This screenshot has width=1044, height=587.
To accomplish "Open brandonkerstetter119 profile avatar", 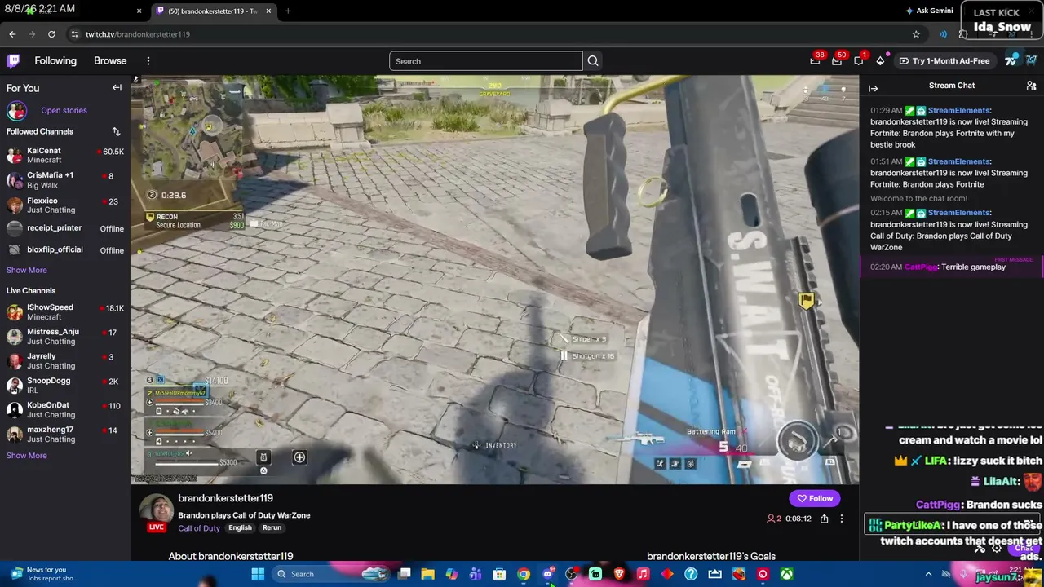I will point(156,509).
